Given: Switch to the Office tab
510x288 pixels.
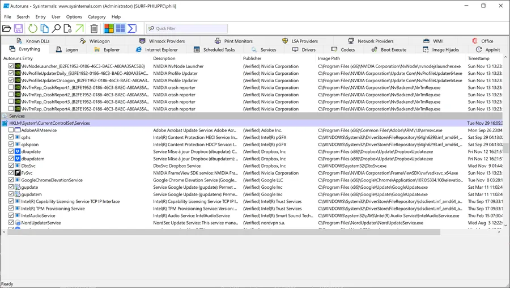Looking at the screenshot, I should (483, 41).
